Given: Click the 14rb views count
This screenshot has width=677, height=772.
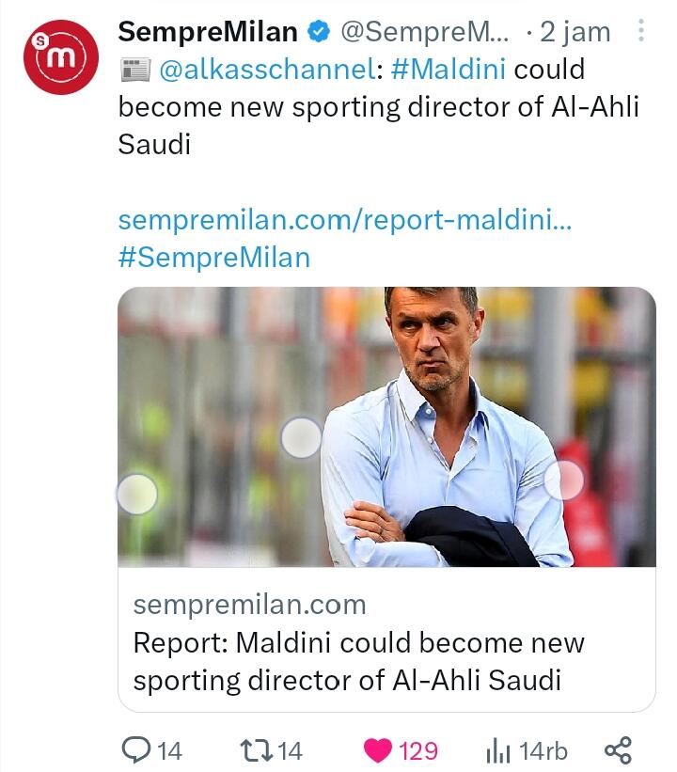Looking at the screenshot, I should 543,750.
